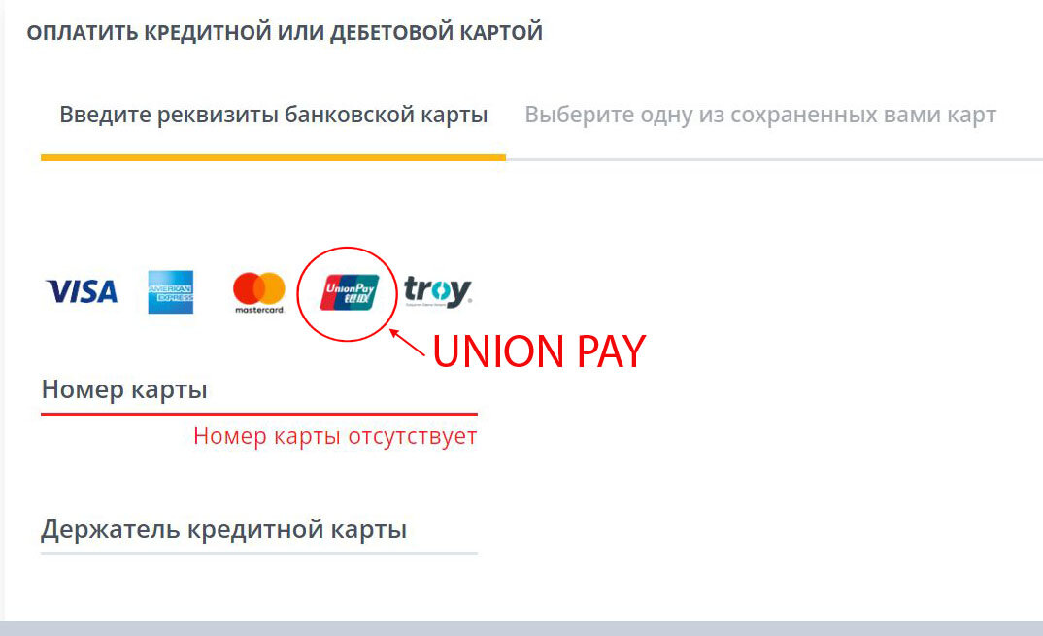Switch to 'Выберите одну из сохраненных вами карт' tab
The height and width of the screenshot is (636, 1043).
(x=760, y=115)
